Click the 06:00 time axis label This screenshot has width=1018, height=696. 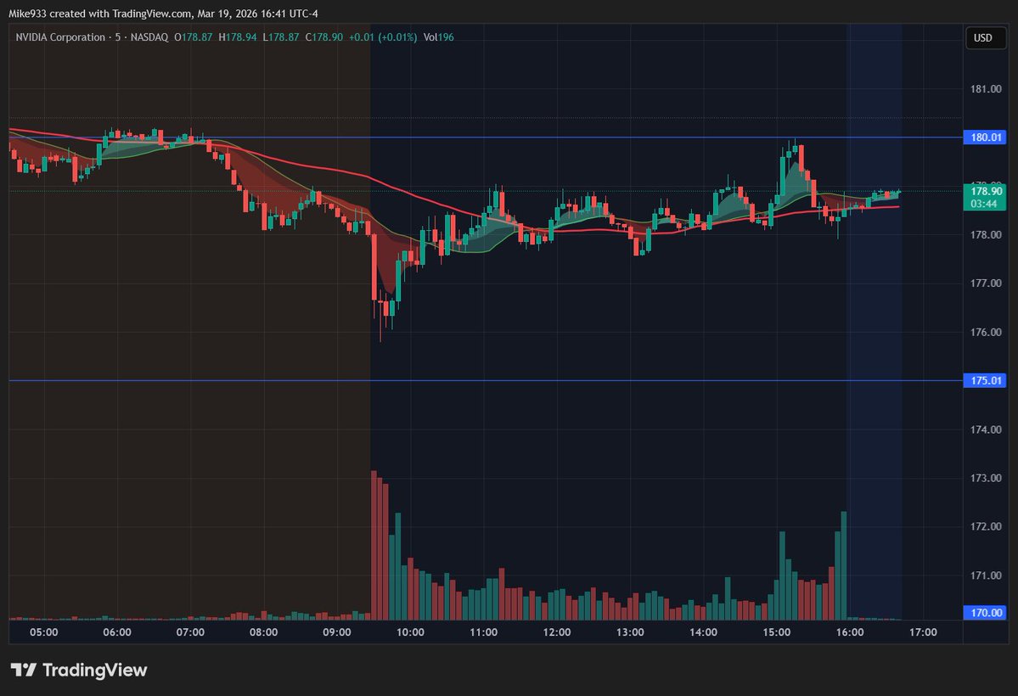[x=117, y=632]
